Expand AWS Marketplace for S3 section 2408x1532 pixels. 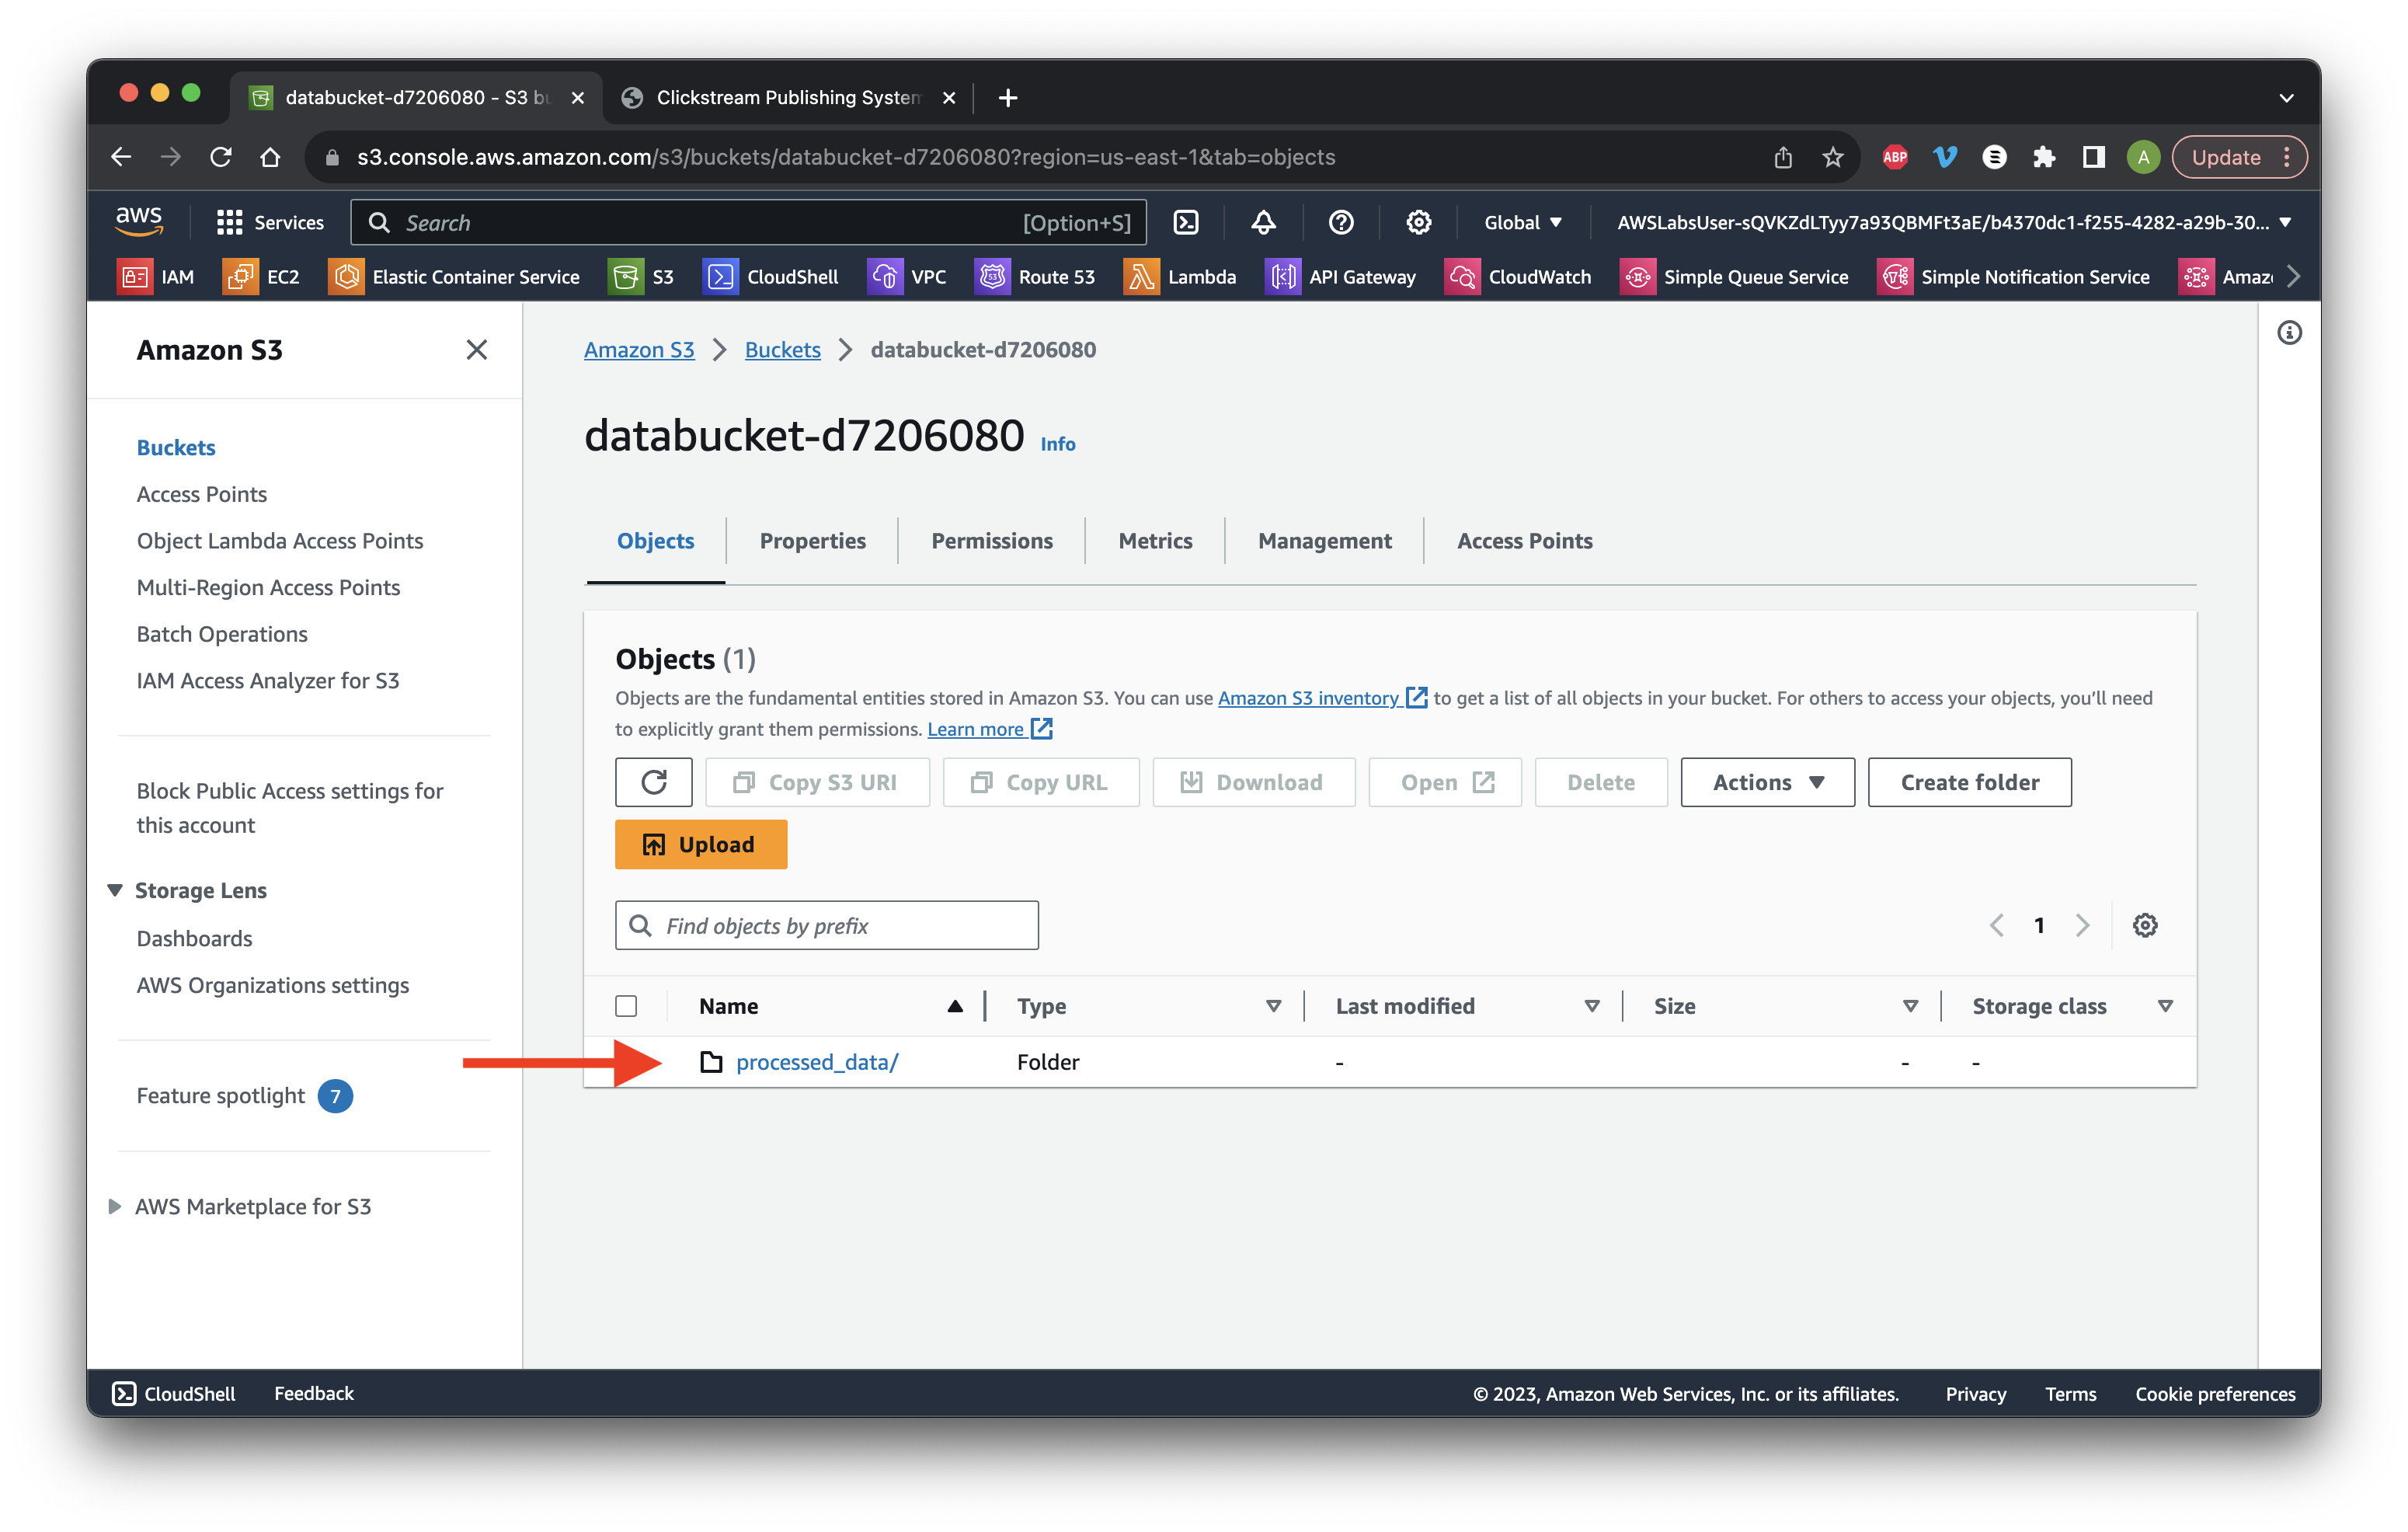point(114,1206)
